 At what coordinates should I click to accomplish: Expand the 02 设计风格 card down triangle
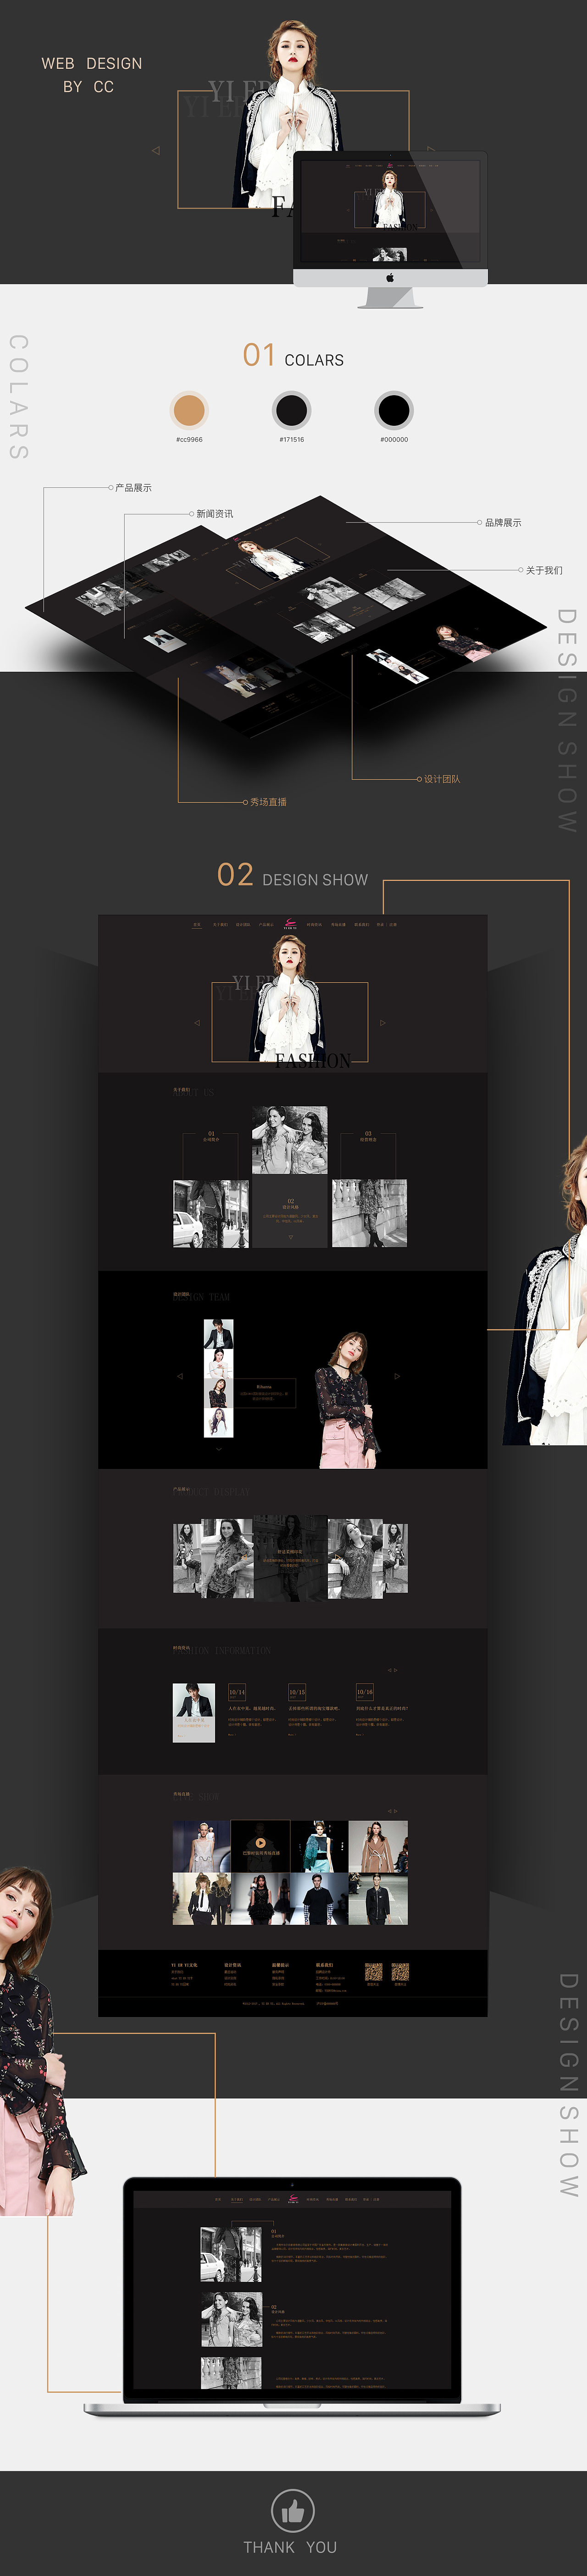click(291, 1236)
